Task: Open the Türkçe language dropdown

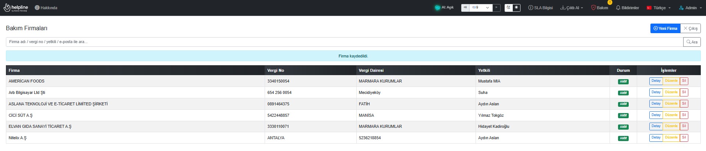Action: coord(659,8)
